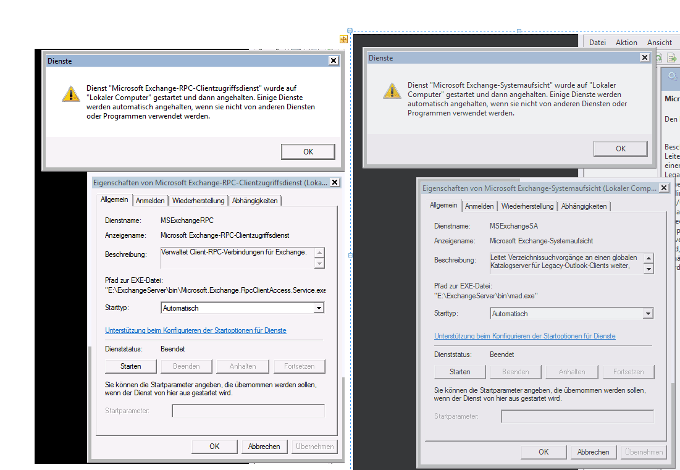Click display name "Microsoft Exchange-RPC-Clientzugriffsdienst" in properties
Viewport: 680px width, 470px height.
point(225,235)
